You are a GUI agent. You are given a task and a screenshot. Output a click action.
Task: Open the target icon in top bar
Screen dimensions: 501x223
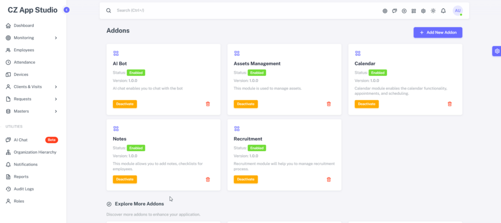pyautogui.click(x=385, y=11)
